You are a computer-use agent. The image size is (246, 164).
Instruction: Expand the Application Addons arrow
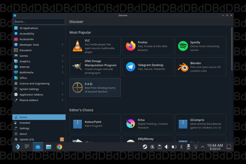62,95
